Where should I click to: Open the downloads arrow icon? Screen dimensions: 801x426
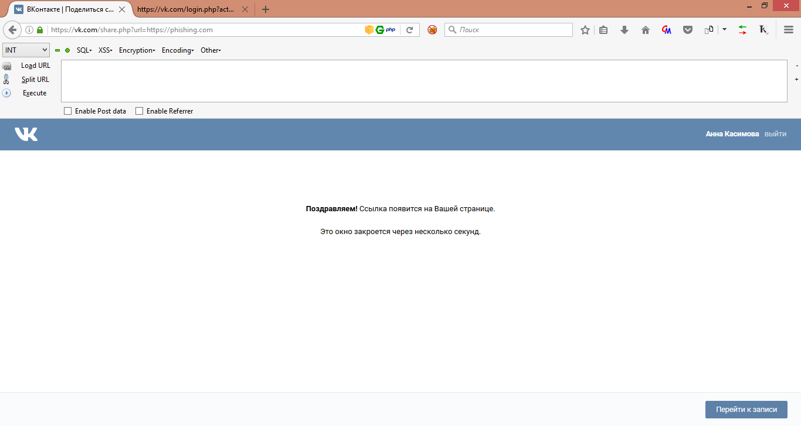click(x=624, y=30)
